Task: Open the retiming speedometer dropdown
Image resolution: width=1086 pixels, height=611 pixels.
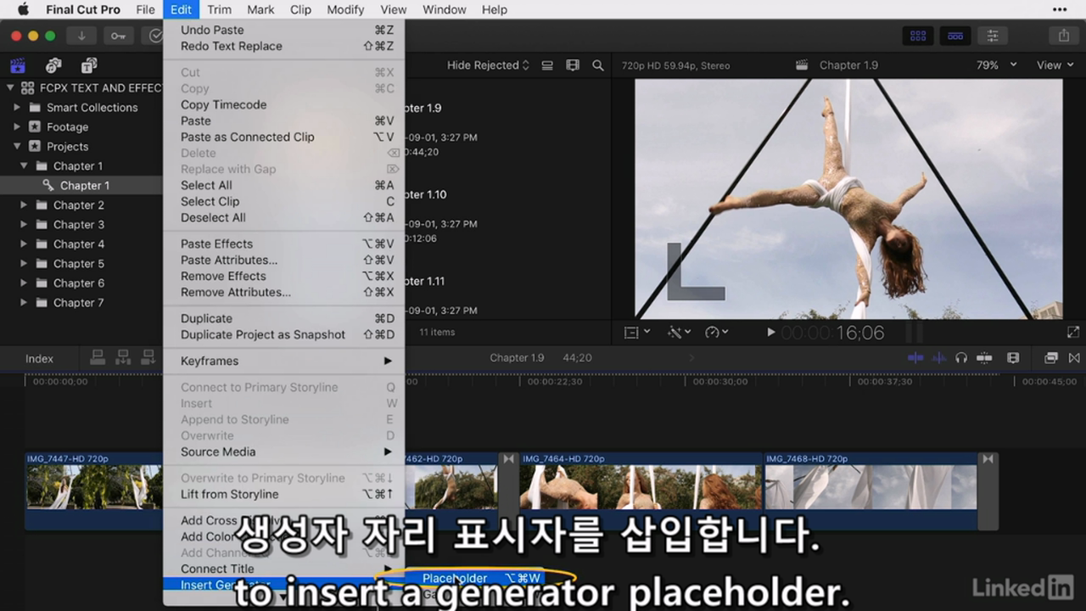Action: tap(718, 333)
